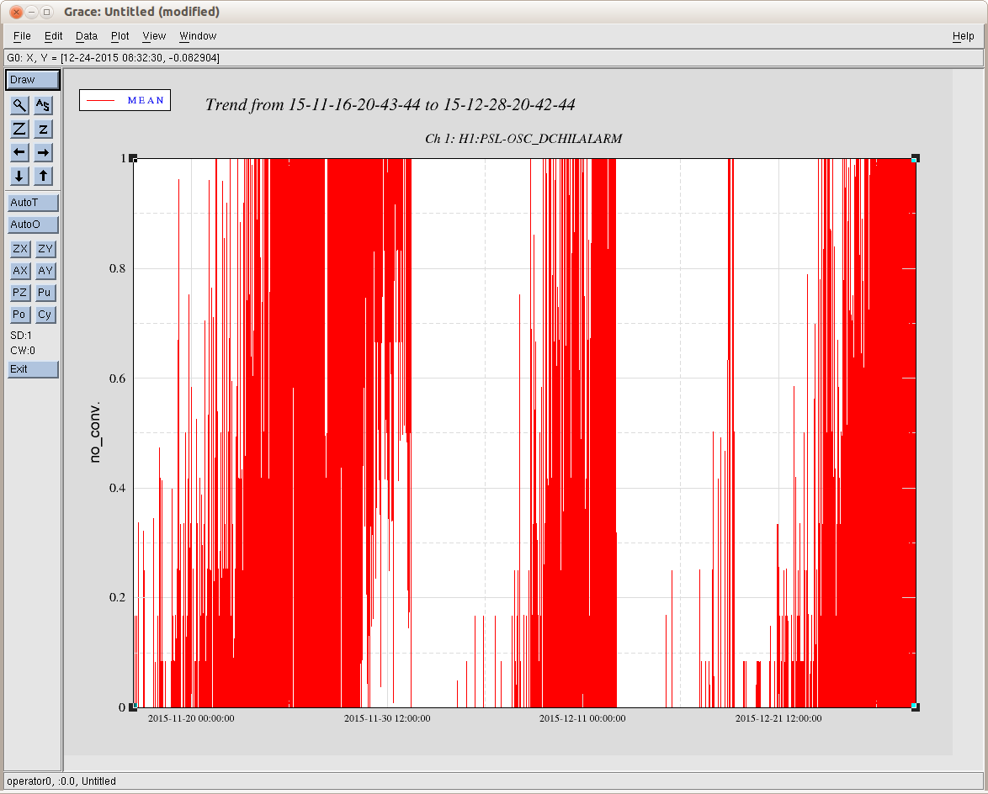Click the small z zoom-out icon

44,129
